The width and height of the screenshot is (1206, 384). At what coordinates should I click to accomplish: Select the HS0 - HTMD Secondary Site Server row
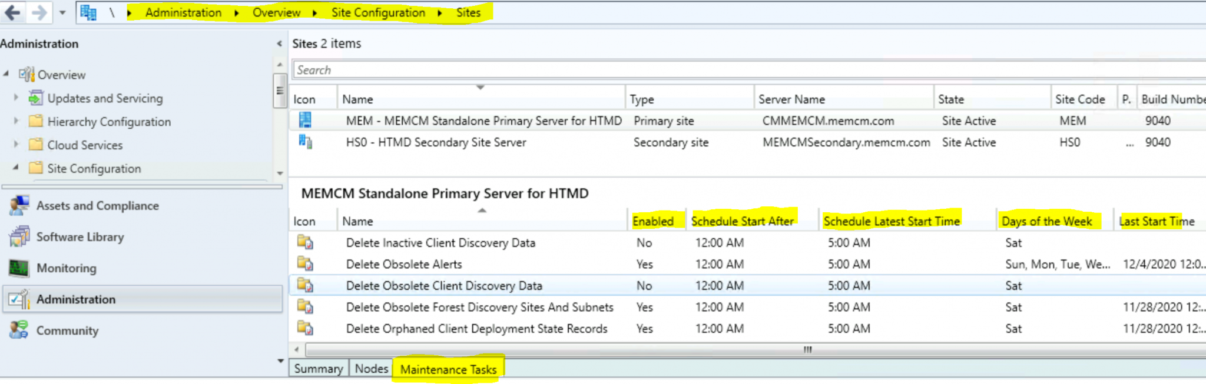[747, 142]
